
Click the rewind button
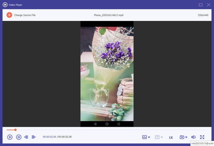[x=26, y=137]
